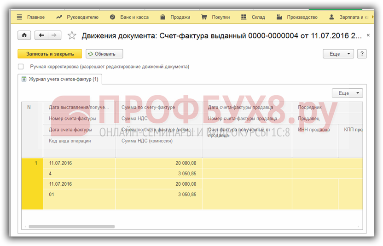Screen dimensions: 383x246
Task: Click the Покупки shopping cart icon
Action: click(204, 17)
